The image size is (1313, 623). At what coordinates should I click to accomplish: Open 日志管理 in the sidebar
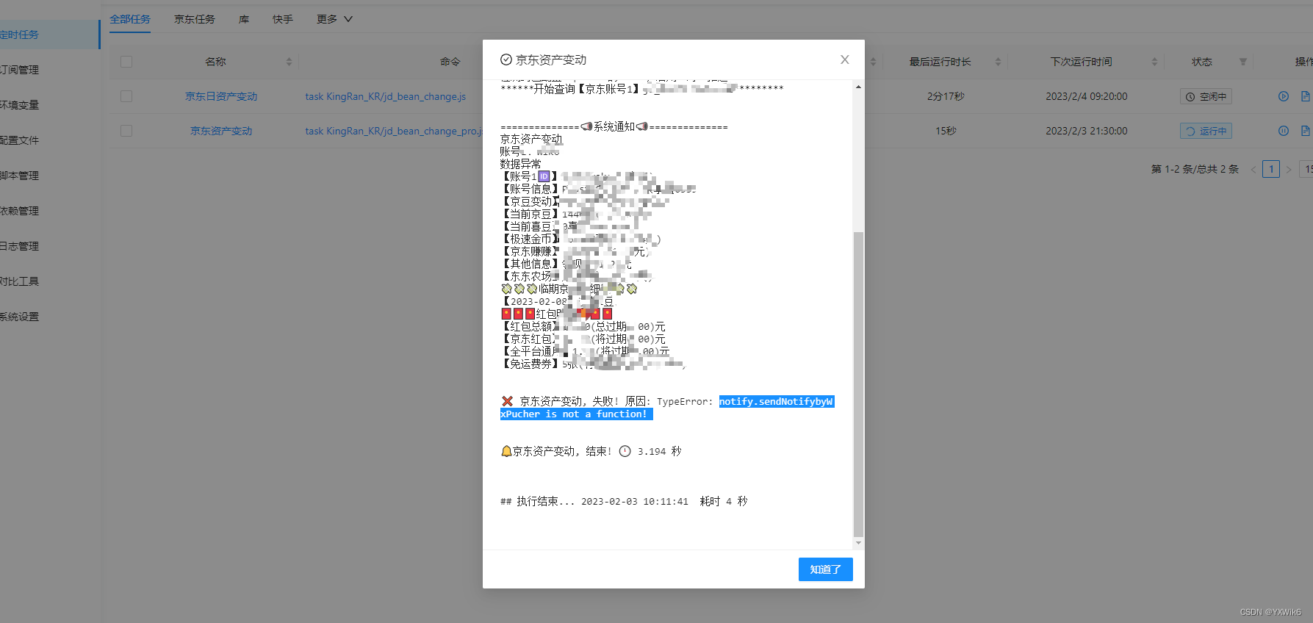pos(48,246)
